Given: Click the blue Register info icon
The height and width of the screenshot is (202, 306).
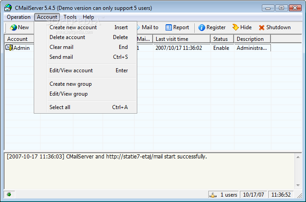Looking at the screenshot, I should pyautogui.click(x=202, y=27).
